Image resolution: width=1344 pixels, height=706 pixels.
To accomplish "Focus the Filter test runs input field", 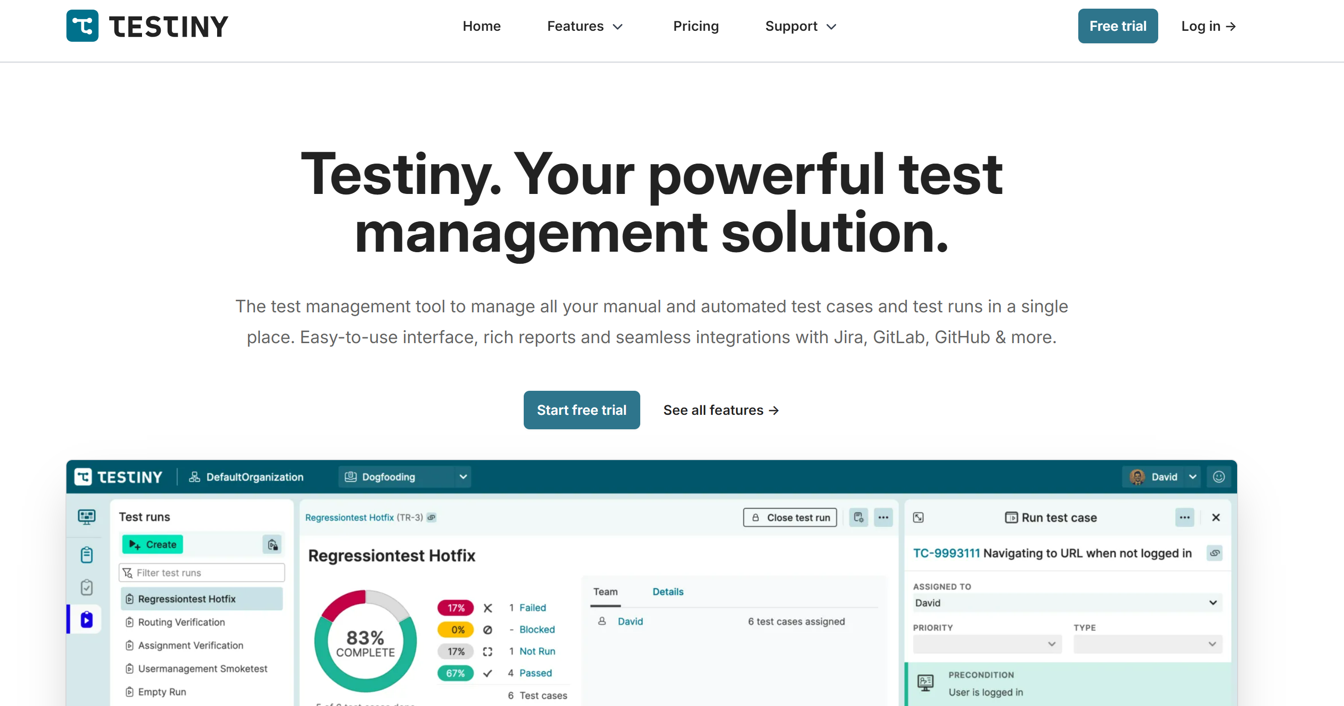I will tap(201, 573).
